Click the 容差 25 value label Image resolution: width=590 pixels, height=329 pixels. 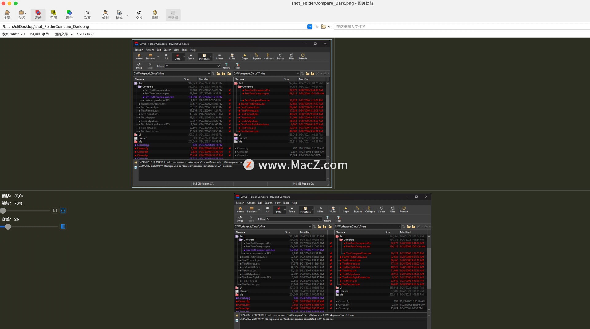point(10,219)
